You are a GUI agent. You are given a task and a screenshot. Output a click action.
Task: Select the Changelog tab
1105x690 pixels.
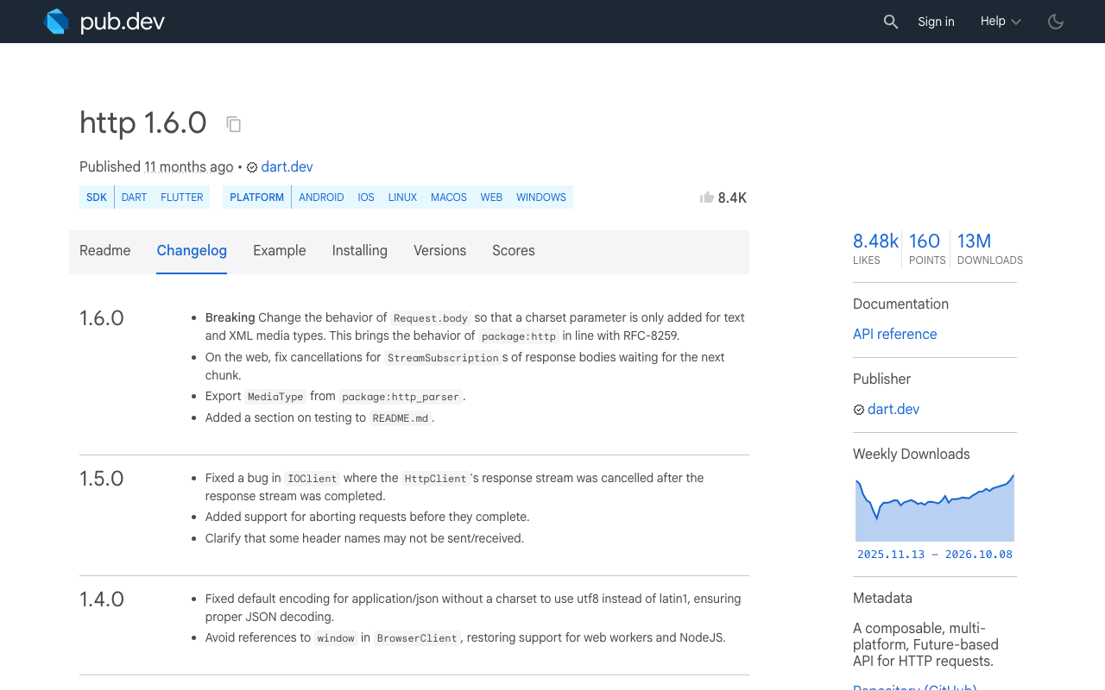coord(192,251)
